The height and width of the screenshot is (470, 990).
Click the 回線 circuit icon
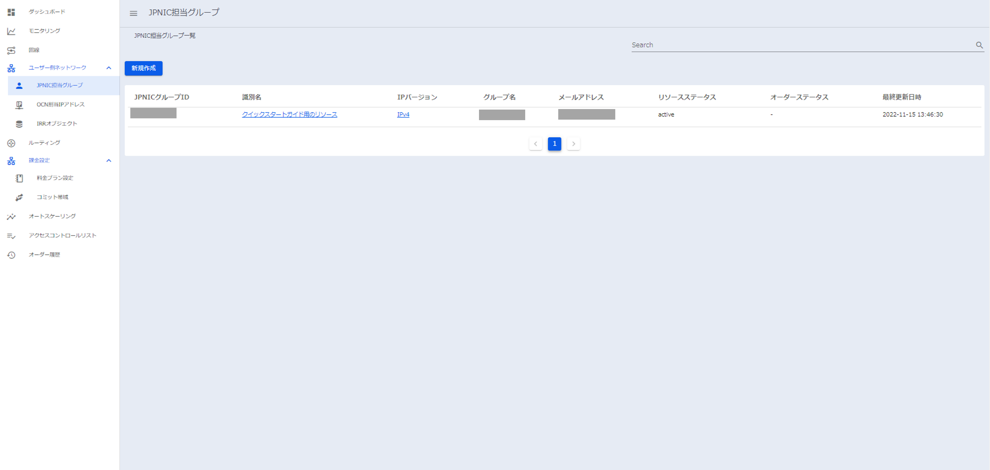[x=11, y=50]
